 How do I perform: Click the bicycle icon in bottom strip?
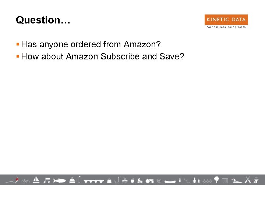click(25, 180)
